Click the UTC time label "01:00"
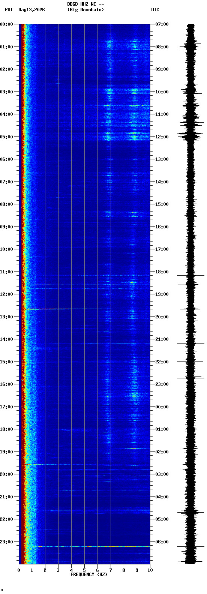The image size is (207, 594). coord(162,429)
